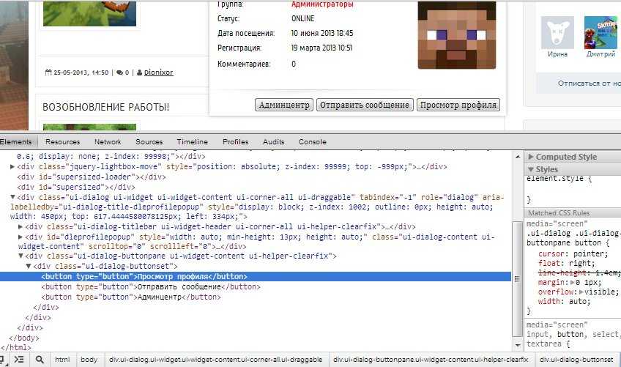
Task: Click the post date 25-05-2013, 14:50
Action: pos(81,73)
